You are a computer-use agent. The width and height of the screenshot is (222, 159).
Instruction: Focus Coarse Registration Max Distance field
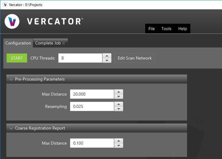pos(92,143)
